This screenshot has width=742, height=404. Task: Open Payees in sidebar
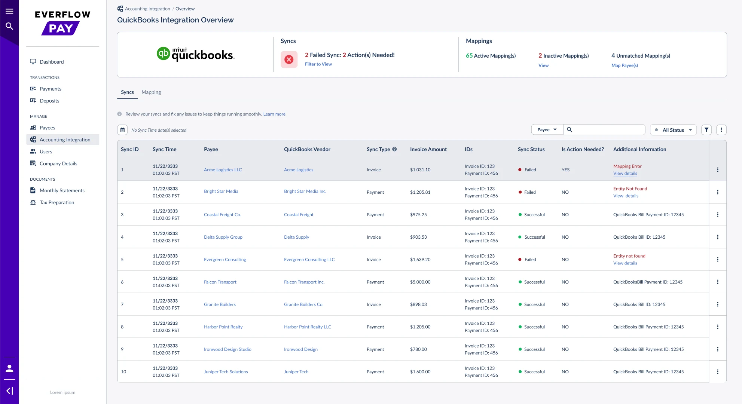coord(62,128)
